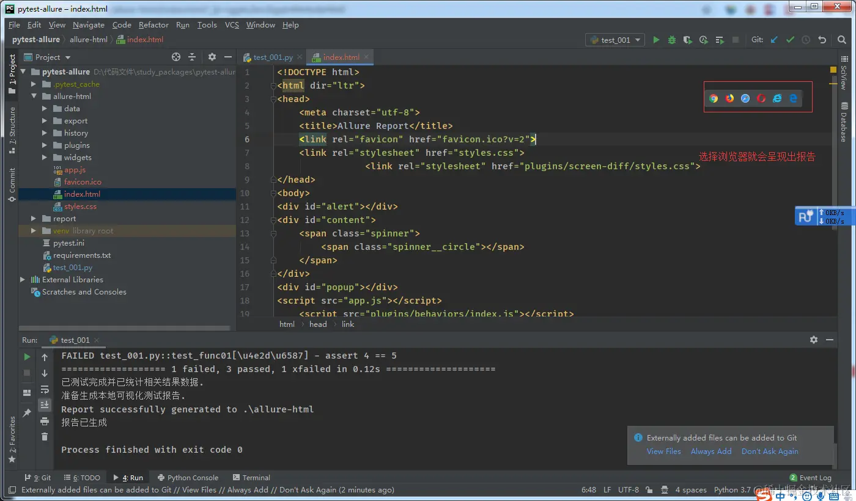Open Project view type dropdown
The height and width of the screenshot is (501, 856).
click(48, 57)
